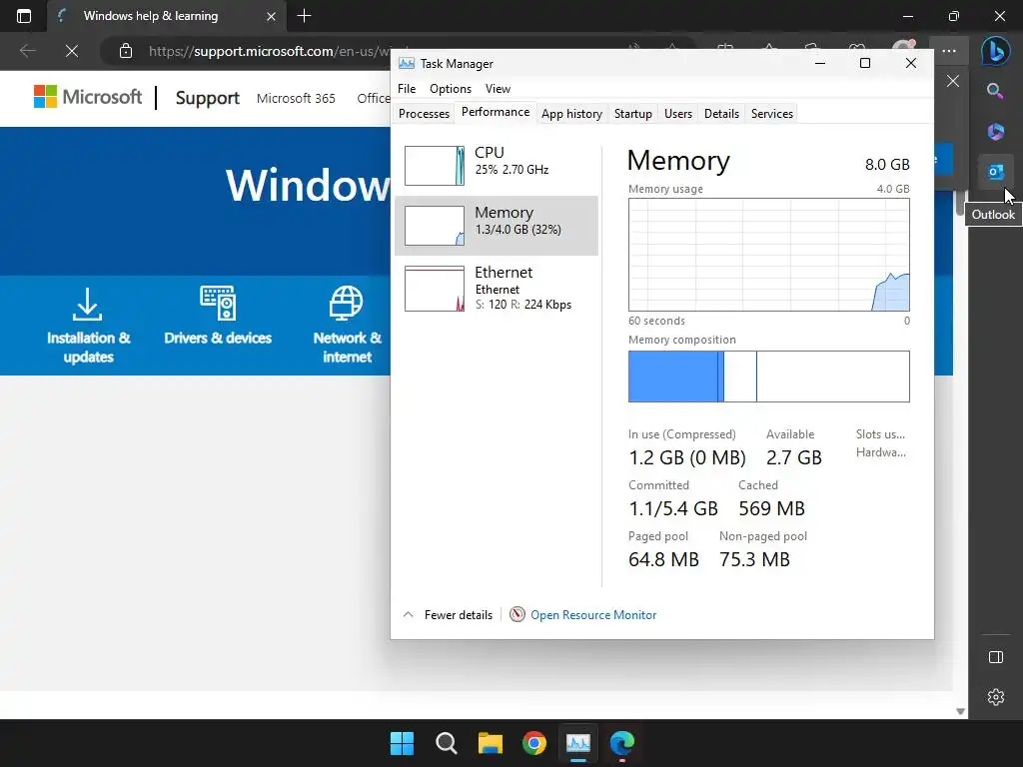Open Microsoft 365 navigation link
Image resolution: width=1023 pixels, height=767 pixels.
click(296, 98)
